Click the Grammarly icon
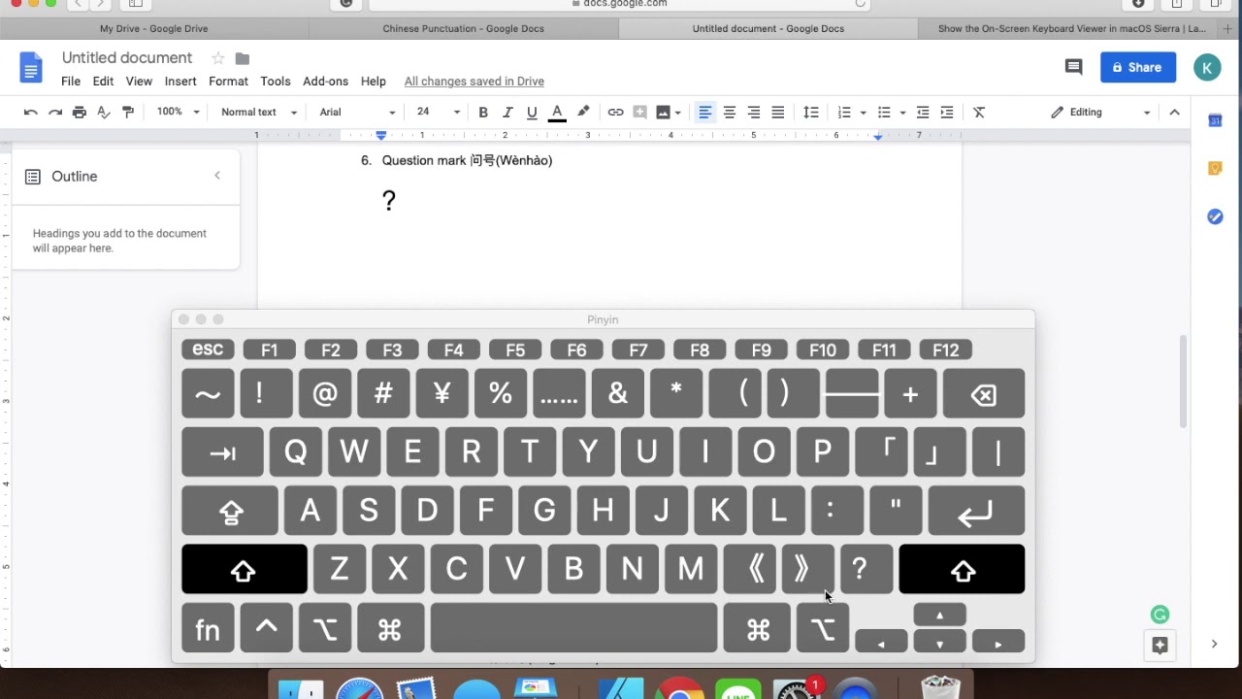1242x699 pixels. [x=1160, y=615]
